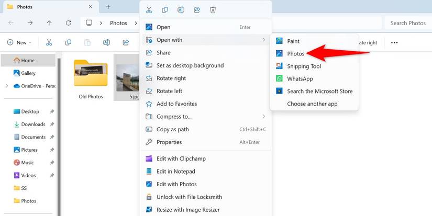Click the Up arrow navigation icon
432x216 pixels.
point(49,23)
